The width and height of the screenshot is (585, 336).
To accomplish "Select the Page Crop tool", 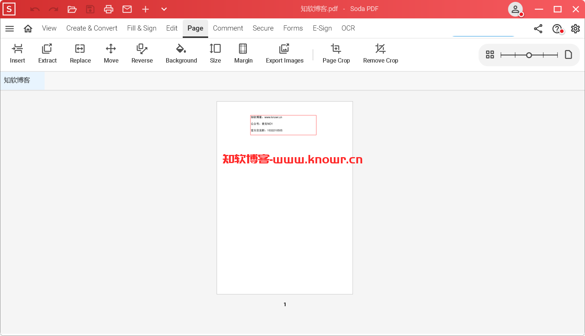I will pos(336,54).
